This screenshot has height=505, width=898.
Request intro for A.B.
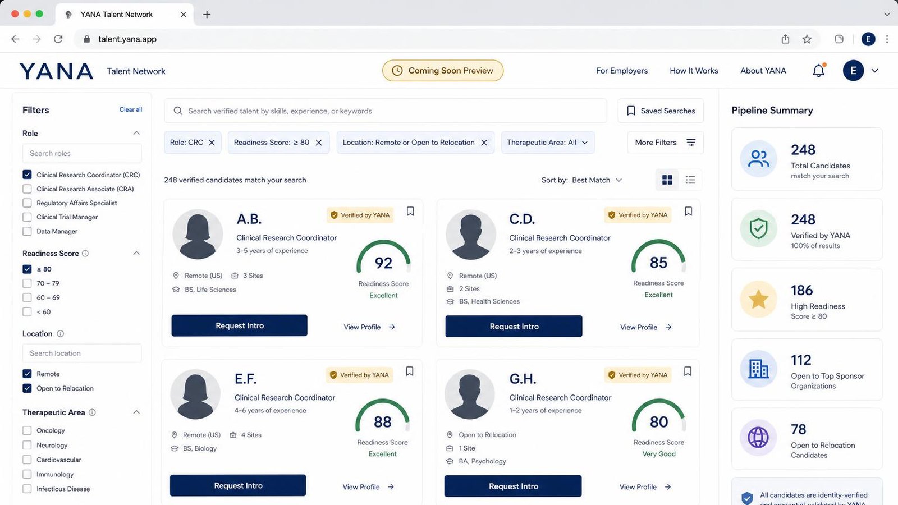[x=240, y=325]
